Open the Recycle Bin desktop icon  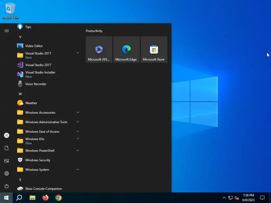tap(10, 11)
